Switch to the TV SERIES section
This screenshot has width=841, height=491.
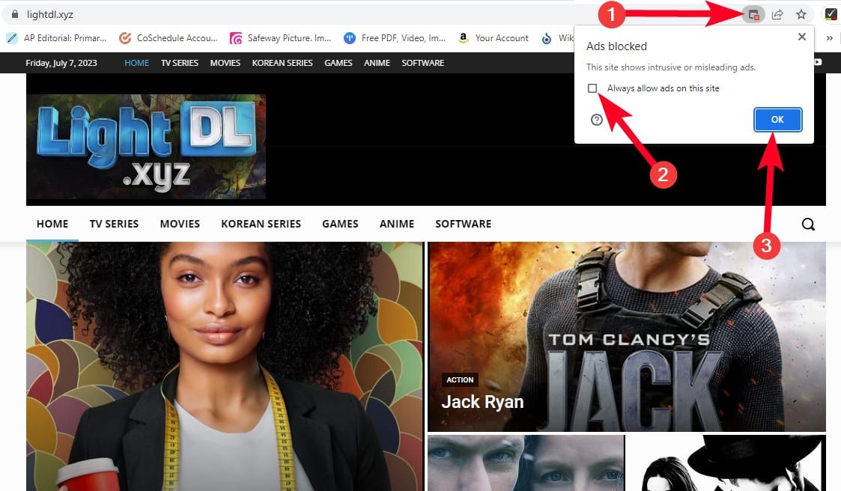114,224
